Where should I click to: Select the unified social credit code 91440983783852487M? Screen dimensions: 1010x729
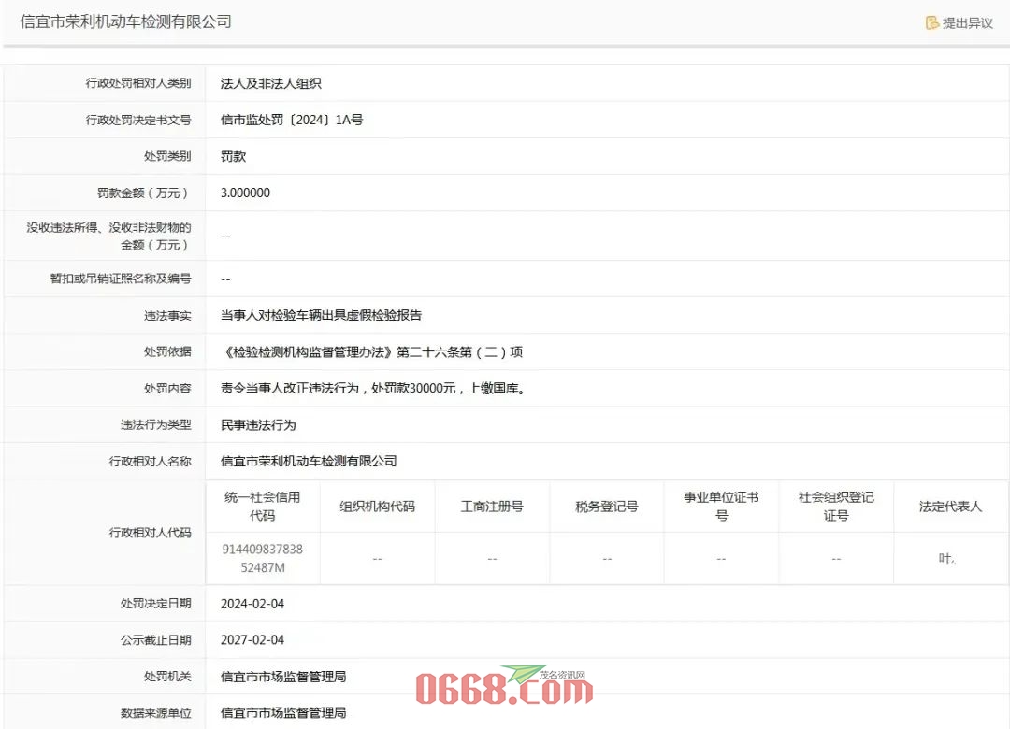263,558
